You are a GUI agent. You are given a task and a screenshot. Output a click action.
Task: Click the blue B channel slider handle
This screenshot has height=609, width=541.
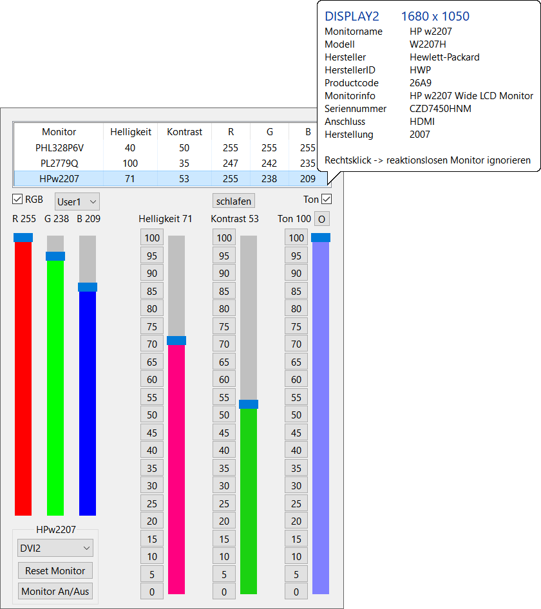tap(88, 287)
